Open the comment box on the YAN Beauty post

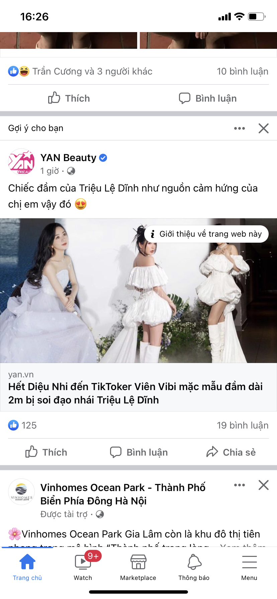click(x=139, y=452)
